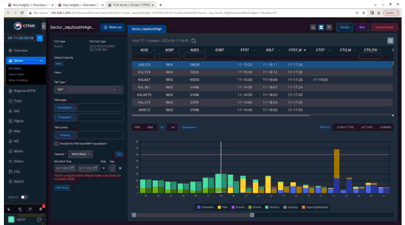Viewport: 405px width, 225px height.
Task: Click the TMI History button
Action: pyautogui.click(x=62, y=188)
